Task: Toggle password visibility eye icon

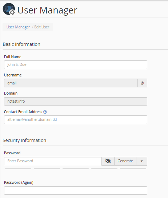Action: point(108,161)
